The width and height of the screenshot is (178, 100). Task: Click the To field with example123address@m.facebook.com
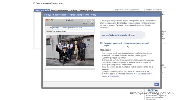73,28
